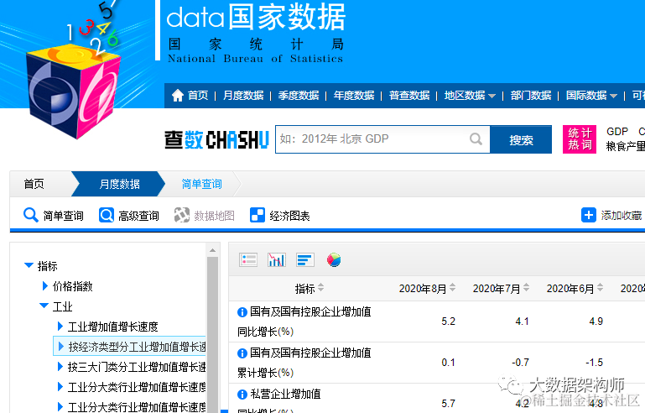The image size is (645, 413).
Task: Click value -1.5 in 2020年6月 column
Action: [594, 363]
